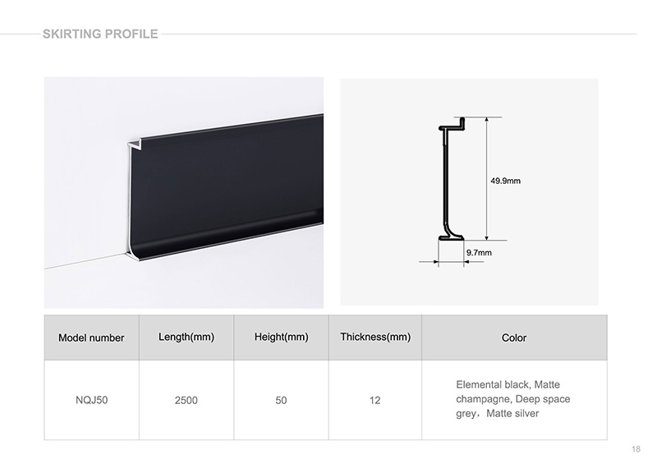Select the Model number column header
This screenshot has height=464, width=657.
[x=91, y=338]
